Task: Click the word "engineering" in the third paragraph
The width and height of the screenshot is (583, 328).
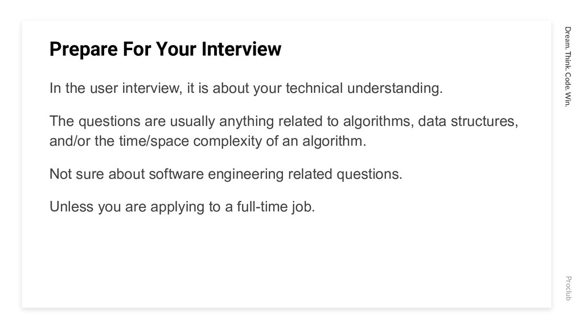Action: point(246,174)
